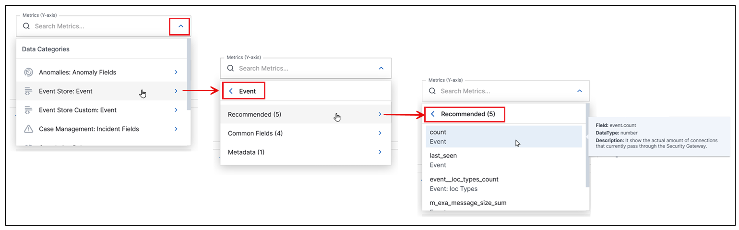Expand the Common Fields (4) chevron

(380, 133)
